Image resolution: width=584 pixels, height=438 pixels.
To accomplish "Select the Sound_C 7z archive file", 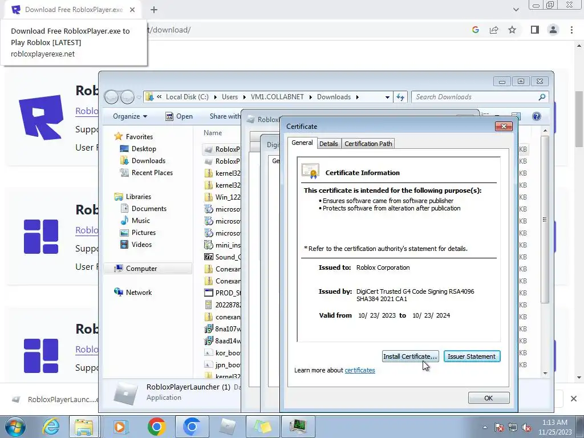I will tap(222, 257).
